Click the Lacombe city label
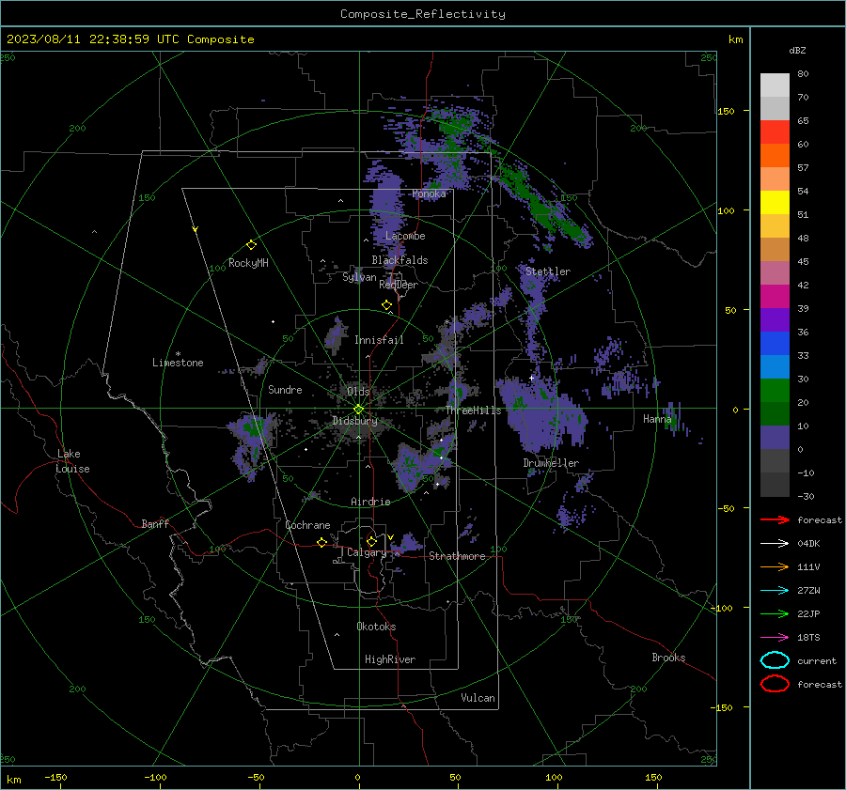Viewport: 846px width, 790px height. pos(405,236)
